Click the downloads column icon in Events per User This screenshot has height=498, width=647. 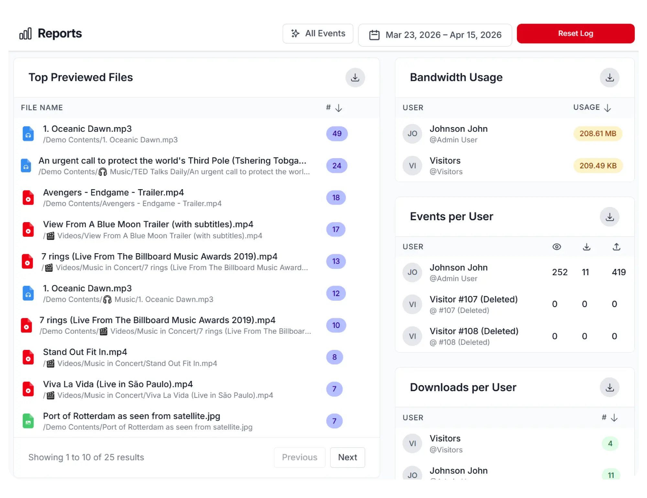tap(587, 247)
